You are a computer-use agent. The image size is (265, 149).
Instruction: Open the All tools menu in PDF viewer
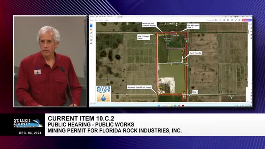click(x=92, y=20)
